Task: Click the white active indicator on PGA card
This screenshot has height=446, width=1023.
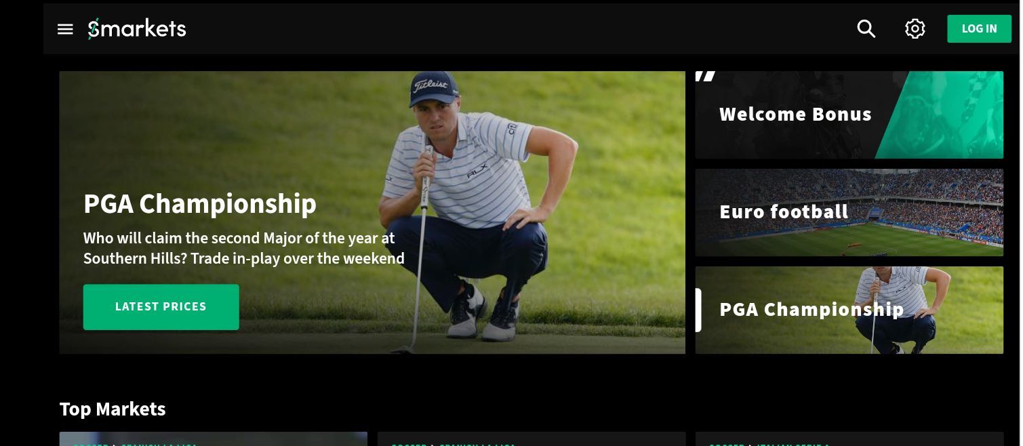Action: coord(698,310)
